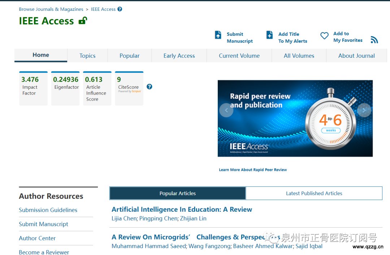The height and width of the screenshot is (255, 390).
Task: Open the About Journal tab
Action: [x=356, y=56]
